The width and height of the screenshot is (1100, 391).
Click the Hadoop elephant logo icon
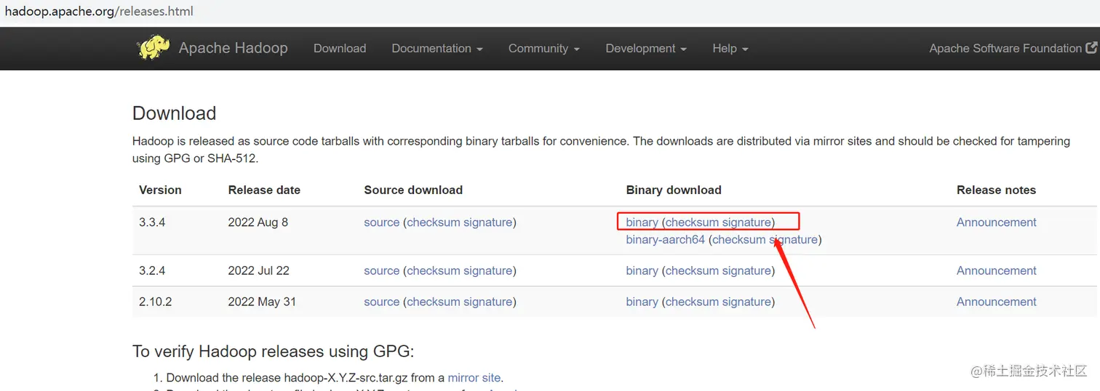pyautogui.click(x=154, y=48)
